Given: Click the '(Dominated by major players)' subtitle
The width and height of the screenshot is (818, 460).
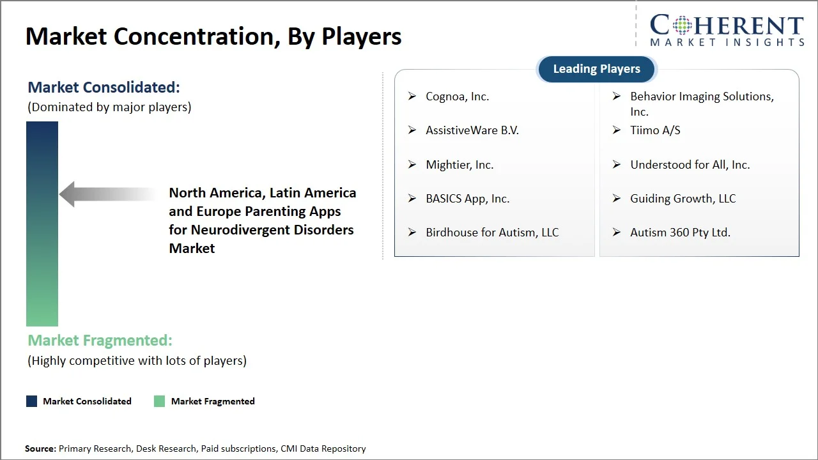Looking at the screenshot, I should click(109, 107).
